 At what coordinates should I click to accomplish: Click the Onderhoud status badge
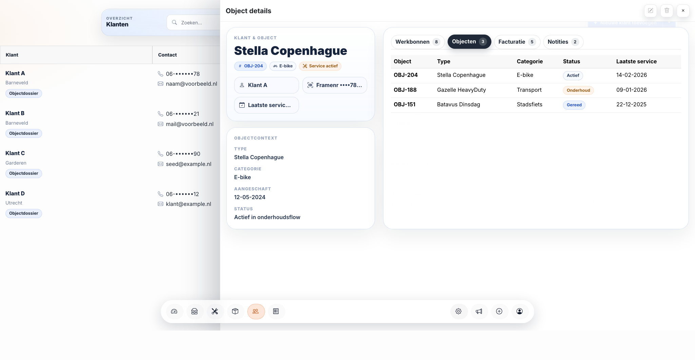[578, 90]
